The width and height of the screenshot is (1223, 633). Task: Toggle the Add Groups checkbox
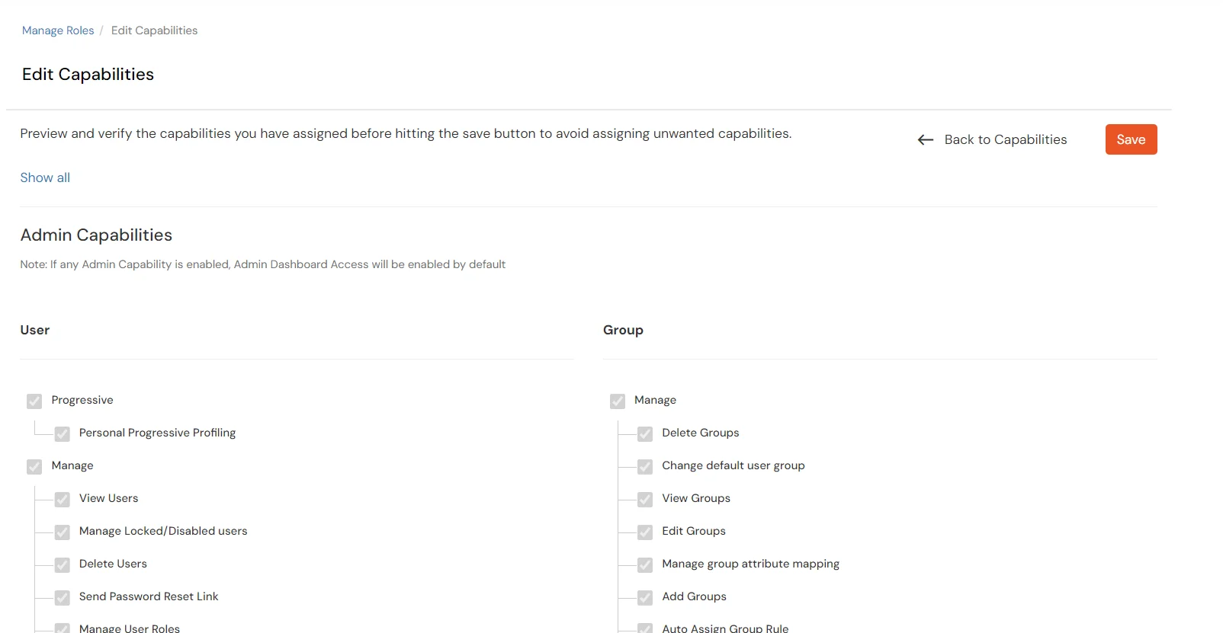click(646, 598)
